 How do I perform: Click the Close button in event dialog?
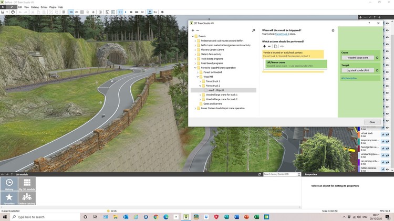[372, 122]
